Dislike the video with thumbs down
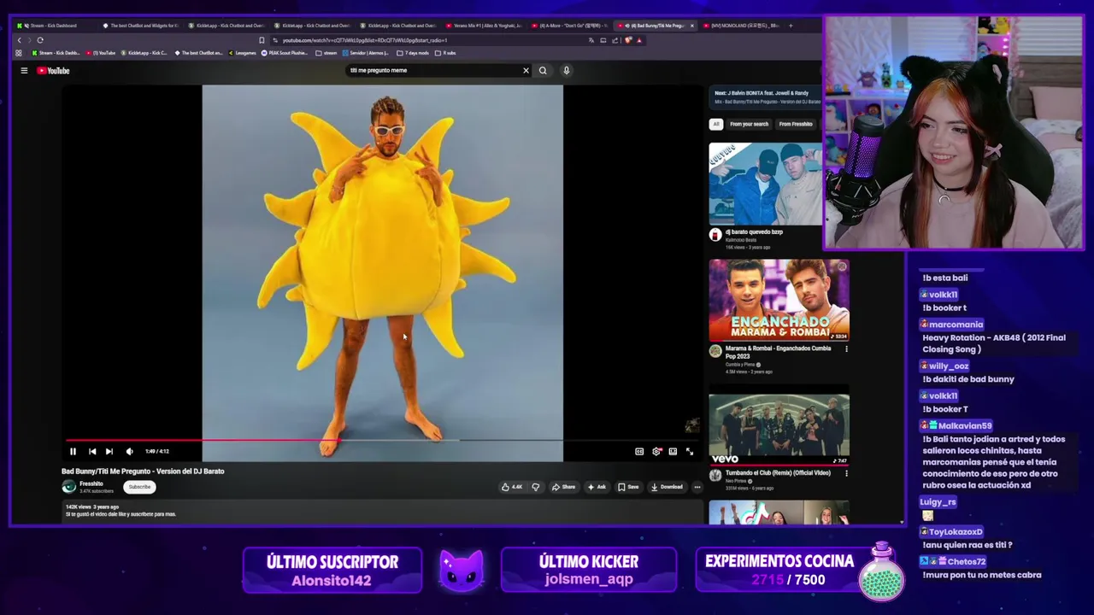This screenshot has width=1094, height=615. 536,487
